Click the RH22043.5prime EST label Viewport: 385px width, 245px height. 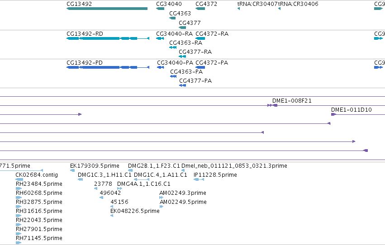tap(39, 220)
